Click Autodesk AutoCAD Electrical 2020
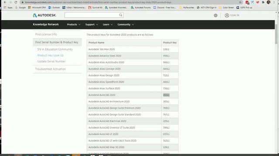Viewport: 279px width, 156px height. 107,121
